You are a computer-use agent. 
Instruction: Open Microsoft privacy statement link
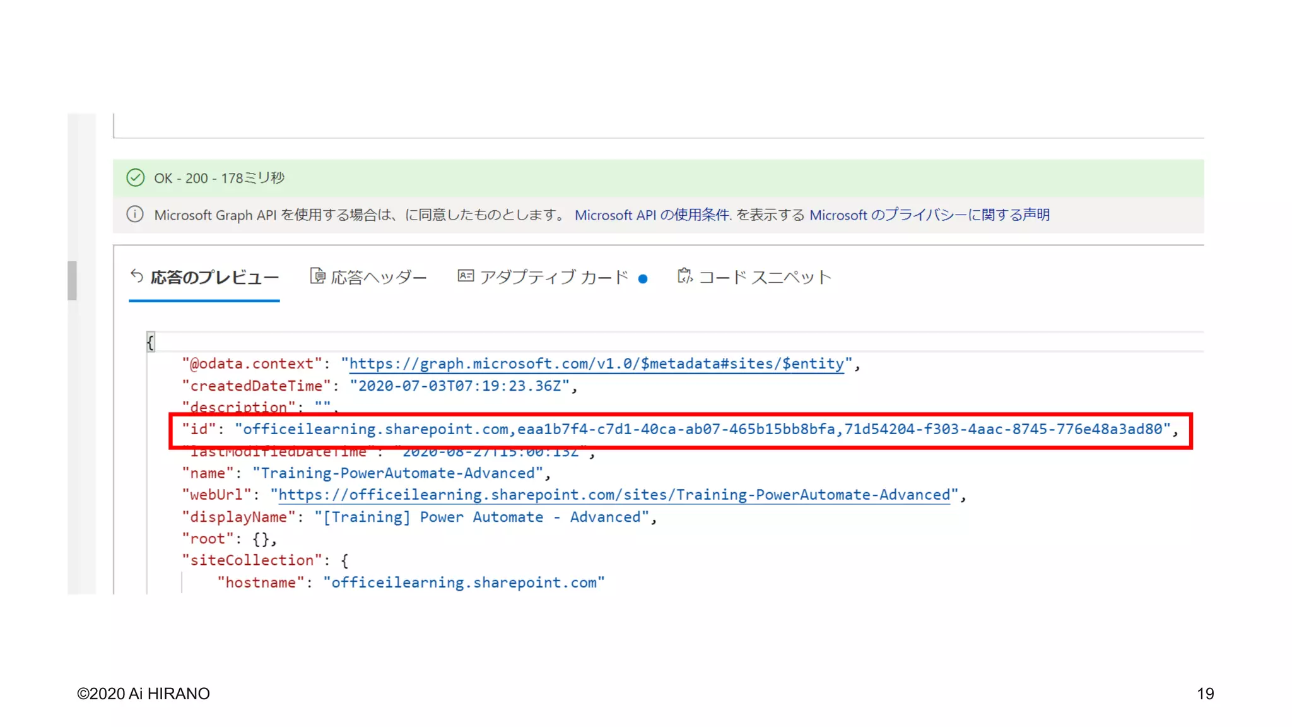pos(929,215)
